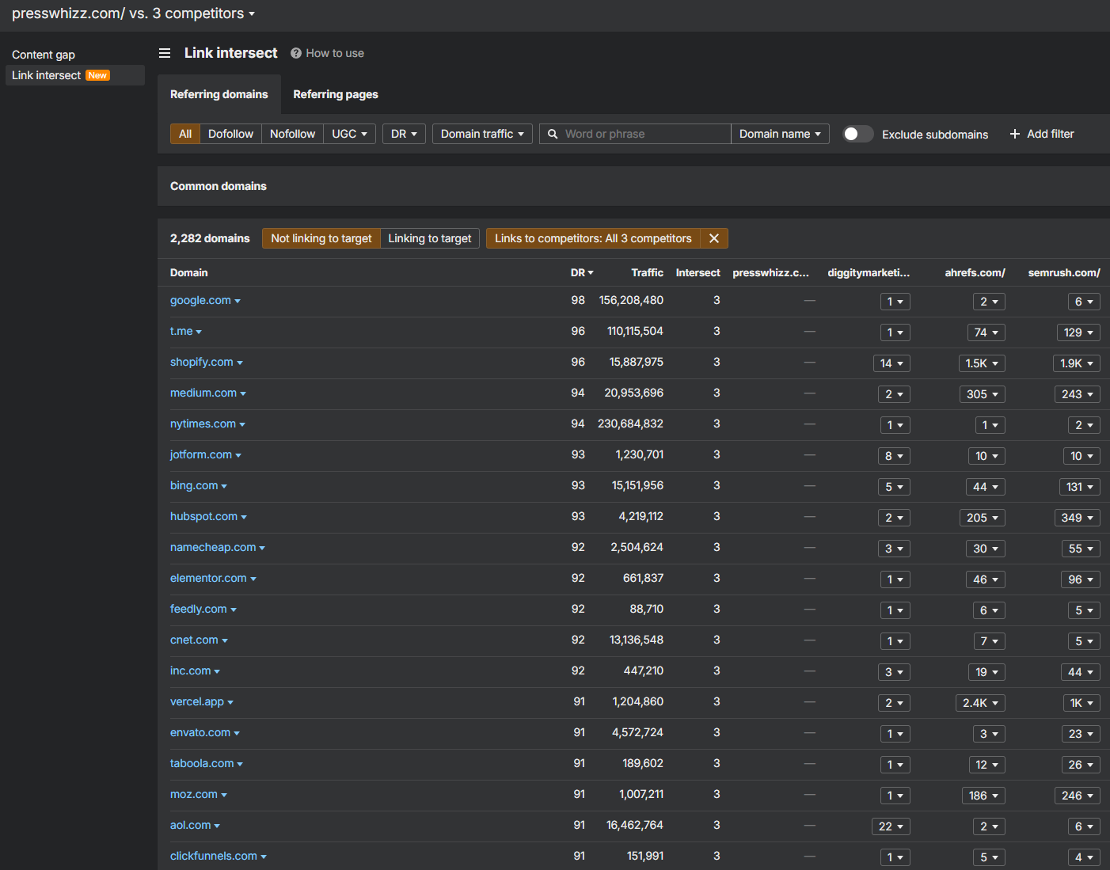Expand cnet.com ahrefs.com 7 links
Viewport: 1110px width, 870px height.
(989, 641)
